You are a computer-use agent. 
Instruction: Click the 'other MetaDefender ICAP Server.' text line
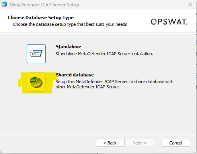[x=88, y=87]
